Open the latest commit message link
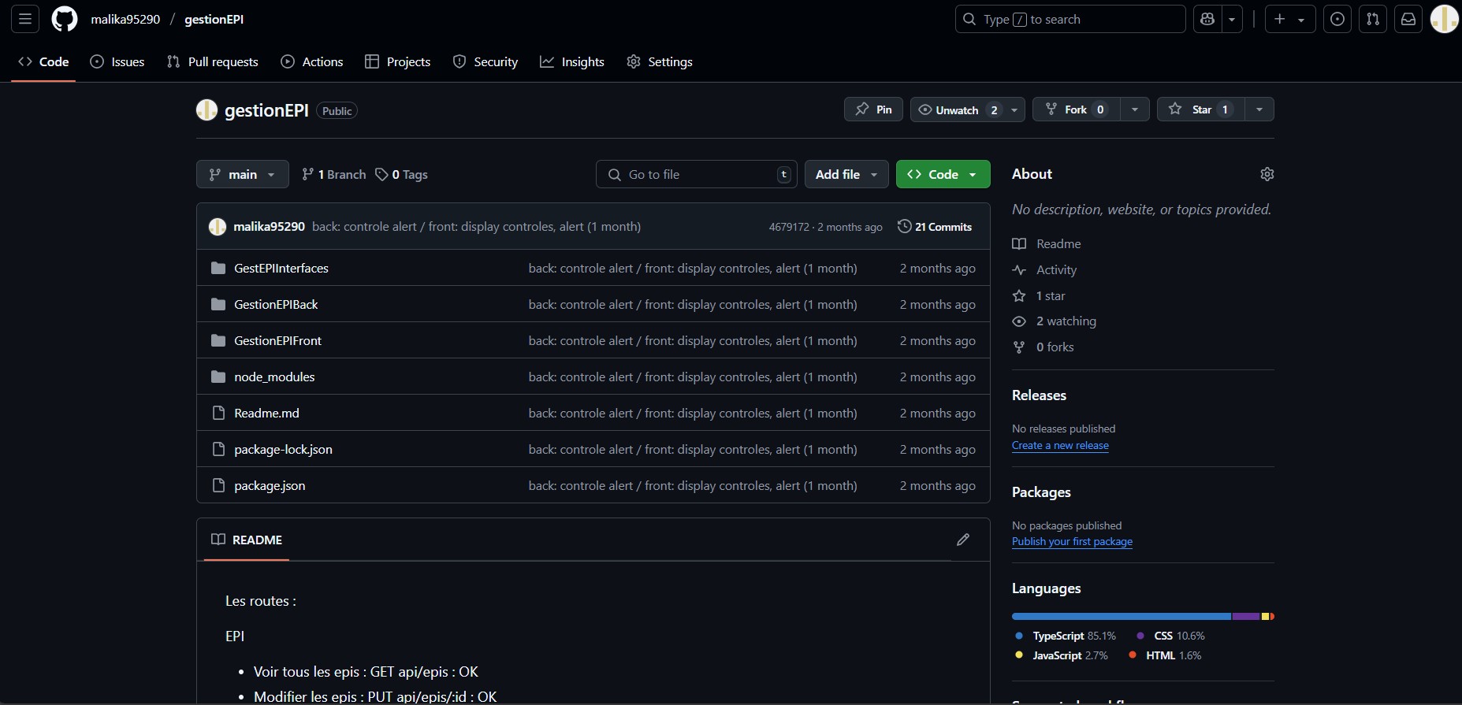Image resolution: width=1462 pixels, height=705 pixels. [476, 226]
